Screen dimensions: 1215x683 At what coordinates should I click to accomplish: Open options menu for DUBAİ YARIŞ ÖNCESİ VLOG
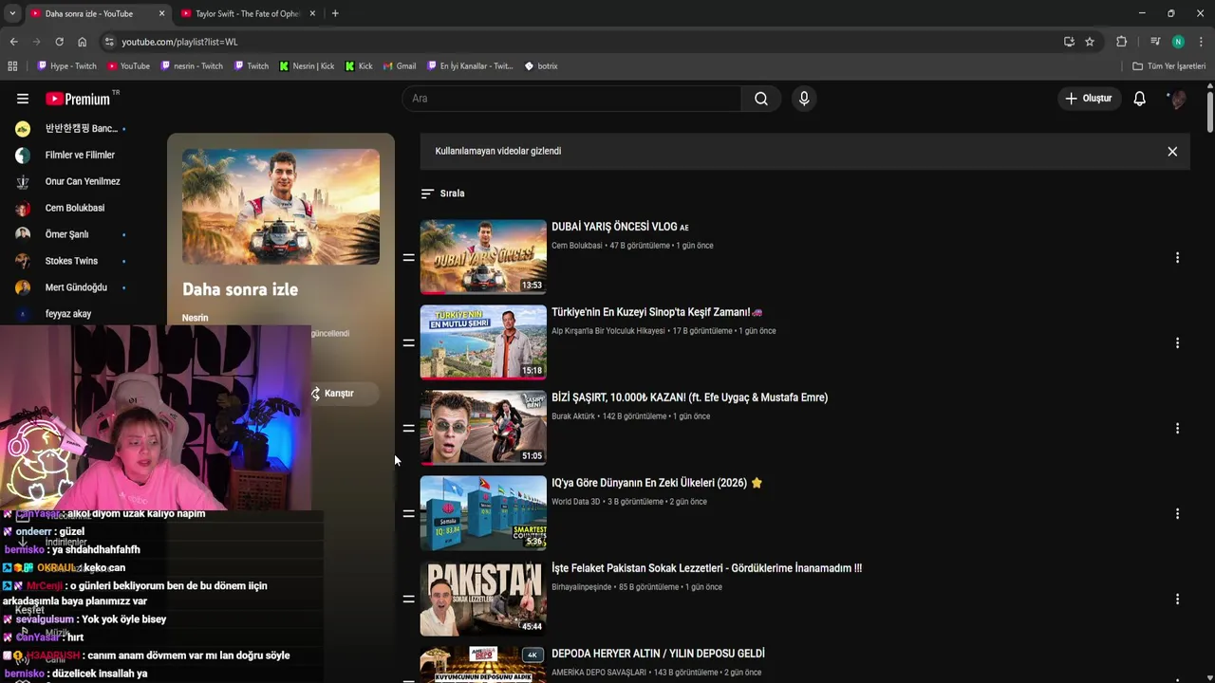1177,258
